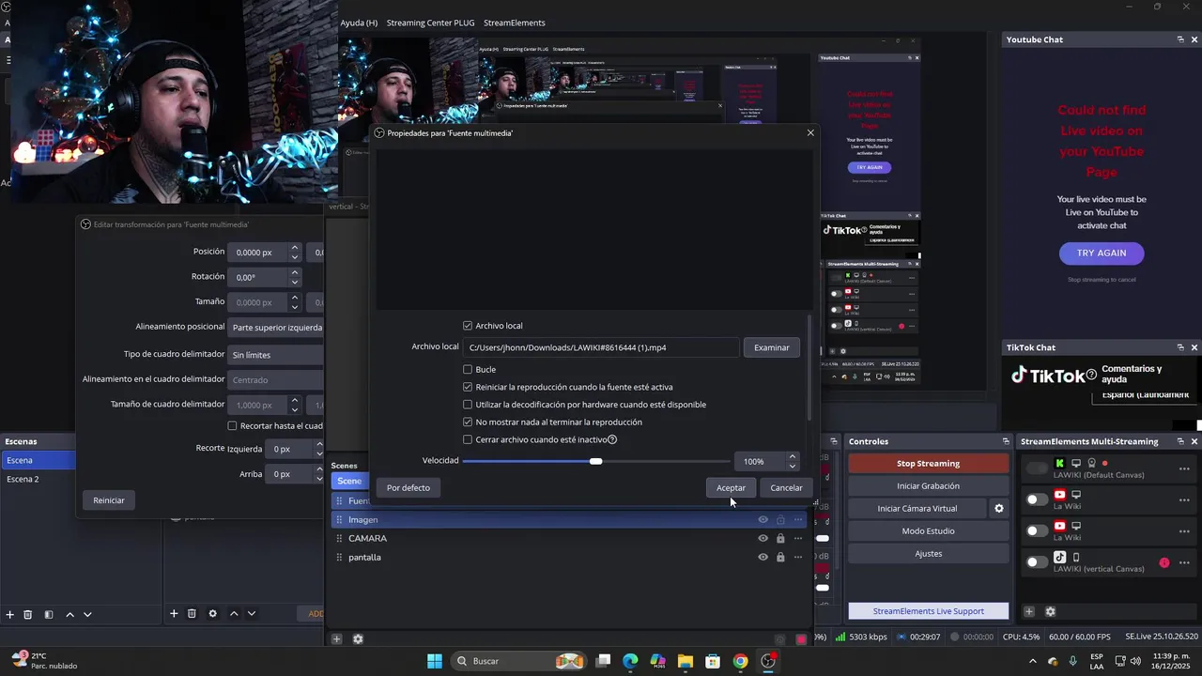Click Archivo local file path field
This screenshot has width=1202, height=676.
coord(601,347)
